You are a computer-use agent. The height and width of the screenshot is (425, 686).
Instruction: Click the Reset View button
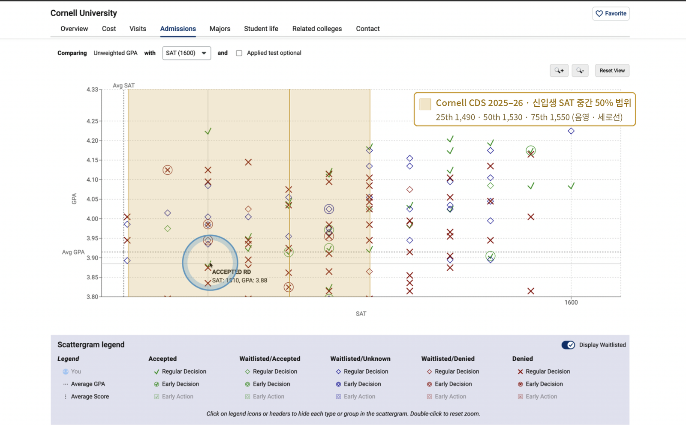[x=612, y=71]
